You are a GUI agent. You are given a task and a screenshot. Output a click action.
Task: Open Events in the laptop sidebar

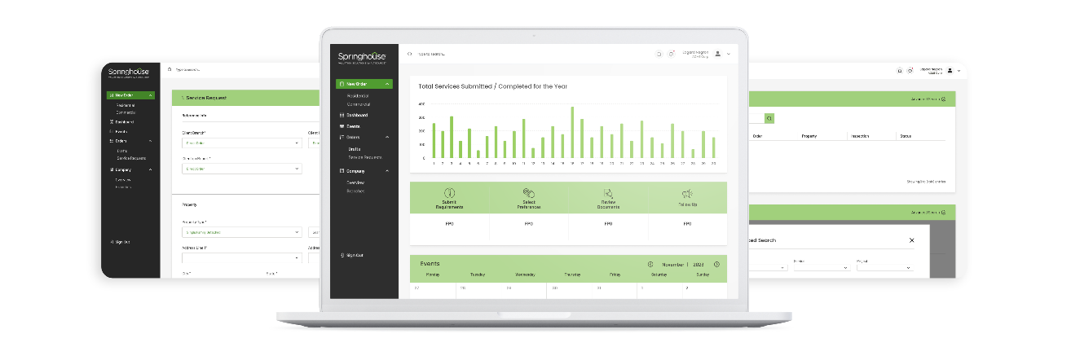click(x=350, y=126)
